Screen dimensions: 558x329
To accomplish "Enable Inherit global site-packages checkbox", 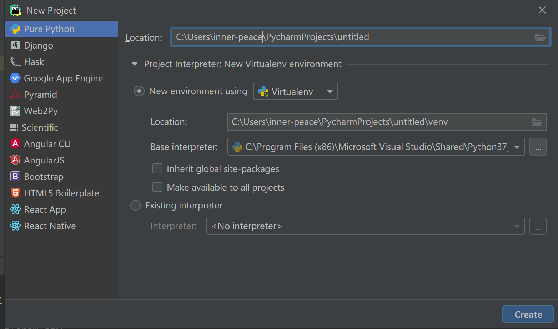I will pos(157,168).
